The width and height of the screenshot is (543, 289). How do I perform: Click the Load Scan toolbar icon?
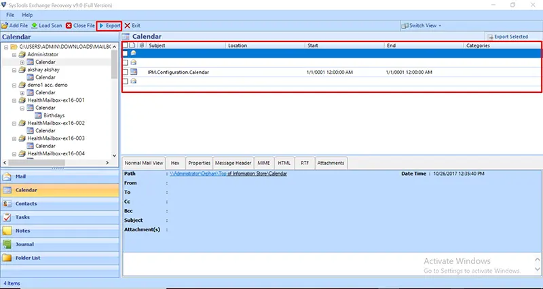click(35, 26)
